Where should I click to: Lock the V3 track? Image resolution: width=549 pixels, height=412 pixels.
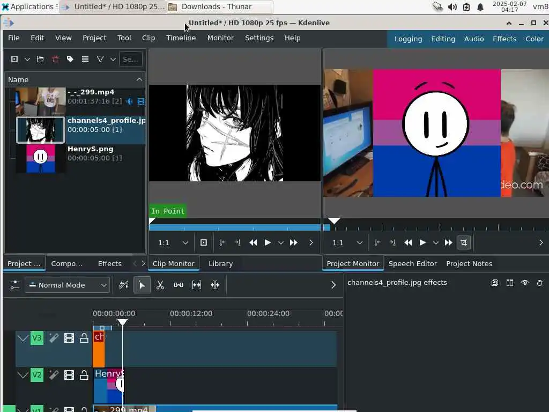coord(84,338)
